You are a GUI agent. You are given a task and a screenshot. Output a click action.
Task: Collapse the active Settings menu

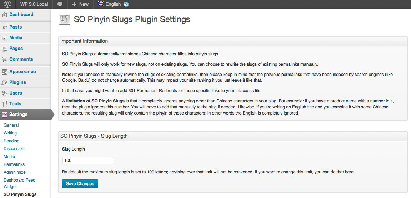(x=18, y=115)
